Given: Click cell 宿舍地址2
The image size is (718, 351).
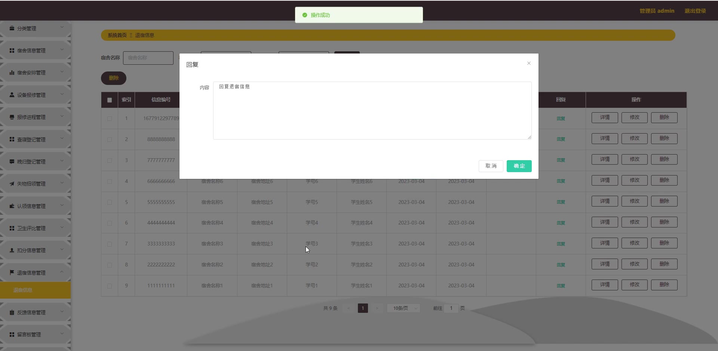Looking at the screenshot, I should click(x=262, y=265).
